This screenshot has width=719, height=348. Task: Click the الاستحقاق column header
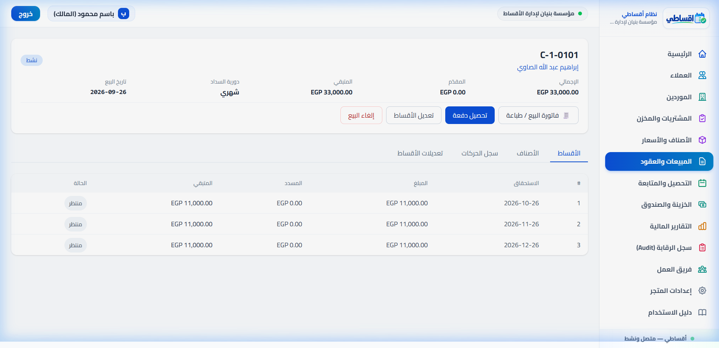click(526, 183)
